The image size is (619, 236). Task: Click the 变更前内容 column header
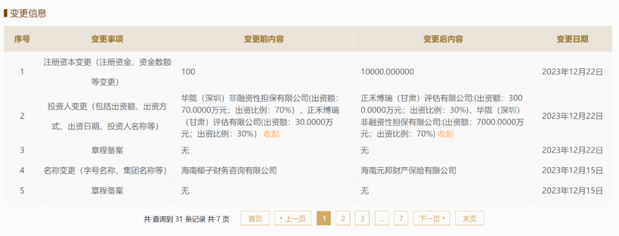[264, 39]
